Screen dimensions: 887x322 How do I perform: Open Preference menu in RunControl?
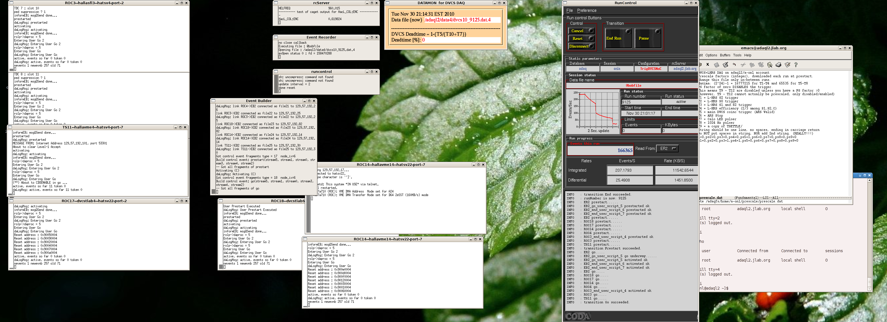(587, 10)
